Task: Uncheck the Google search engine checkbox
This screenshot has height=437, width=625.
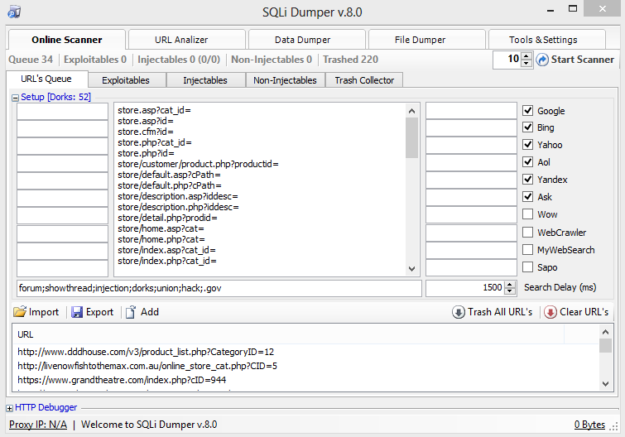Action: [528, 110]
